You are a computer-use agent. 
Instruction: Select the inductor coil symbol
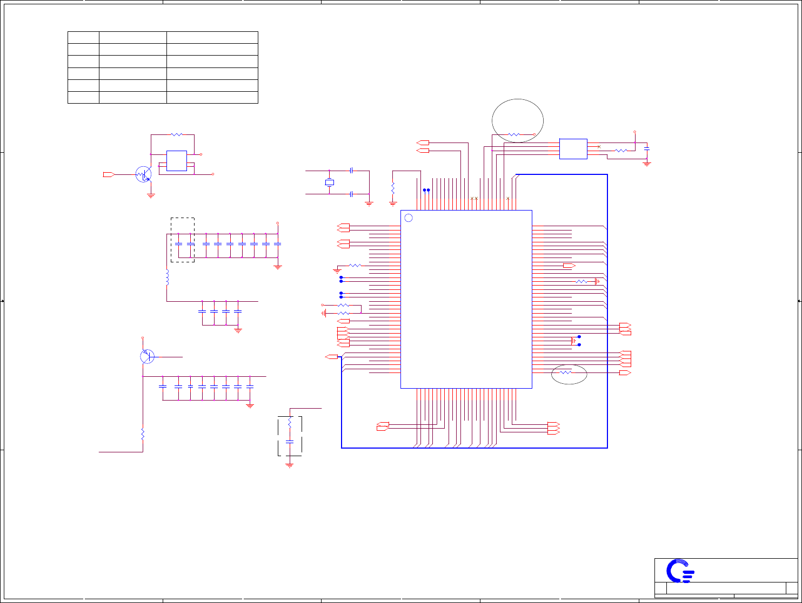click(x=167, y=277)
